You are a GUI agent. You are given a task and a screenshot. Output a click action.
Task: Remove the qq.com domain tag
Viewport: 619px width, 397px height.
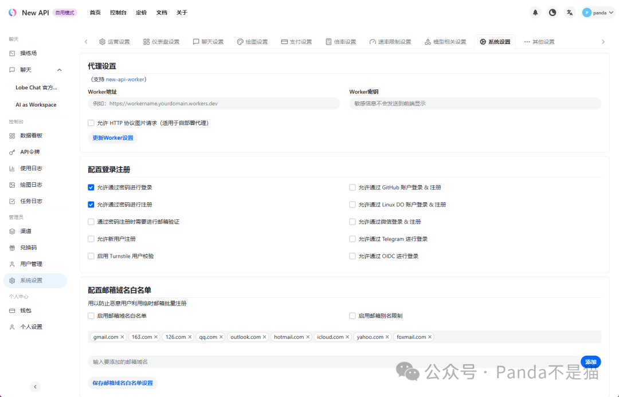coord(221,337)
